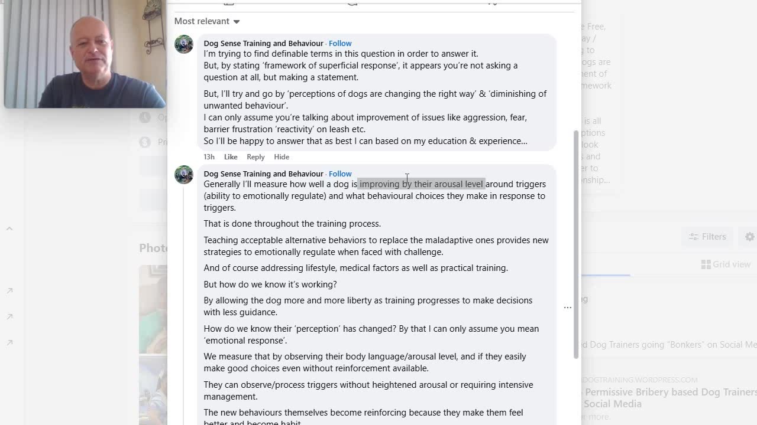Screen dimensions: 757x425
Task: Click the dollar price icon in the page info panel
Action: [x=145, y=142]
